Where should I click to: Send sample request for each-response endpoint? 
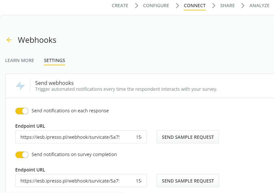click(x=188, y=137)
